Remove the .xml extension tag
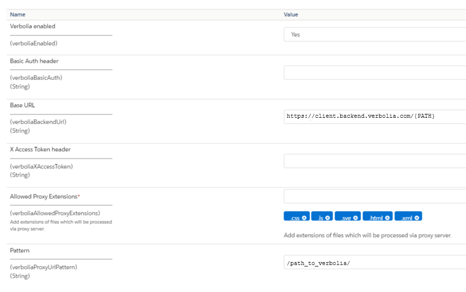466x292 pixels. tap(416, 217)
